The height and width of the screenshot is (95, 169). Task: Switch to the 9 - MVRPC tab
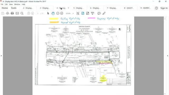[x=146, y=8]
